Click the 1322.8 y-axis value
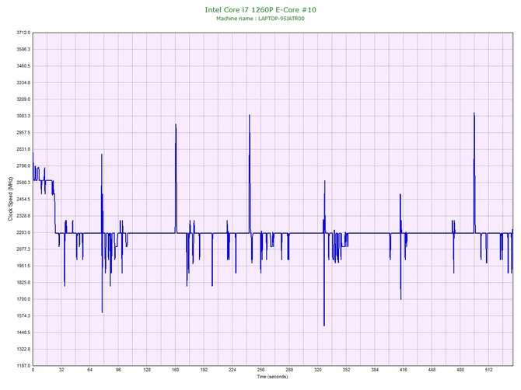 coord(23,349)
